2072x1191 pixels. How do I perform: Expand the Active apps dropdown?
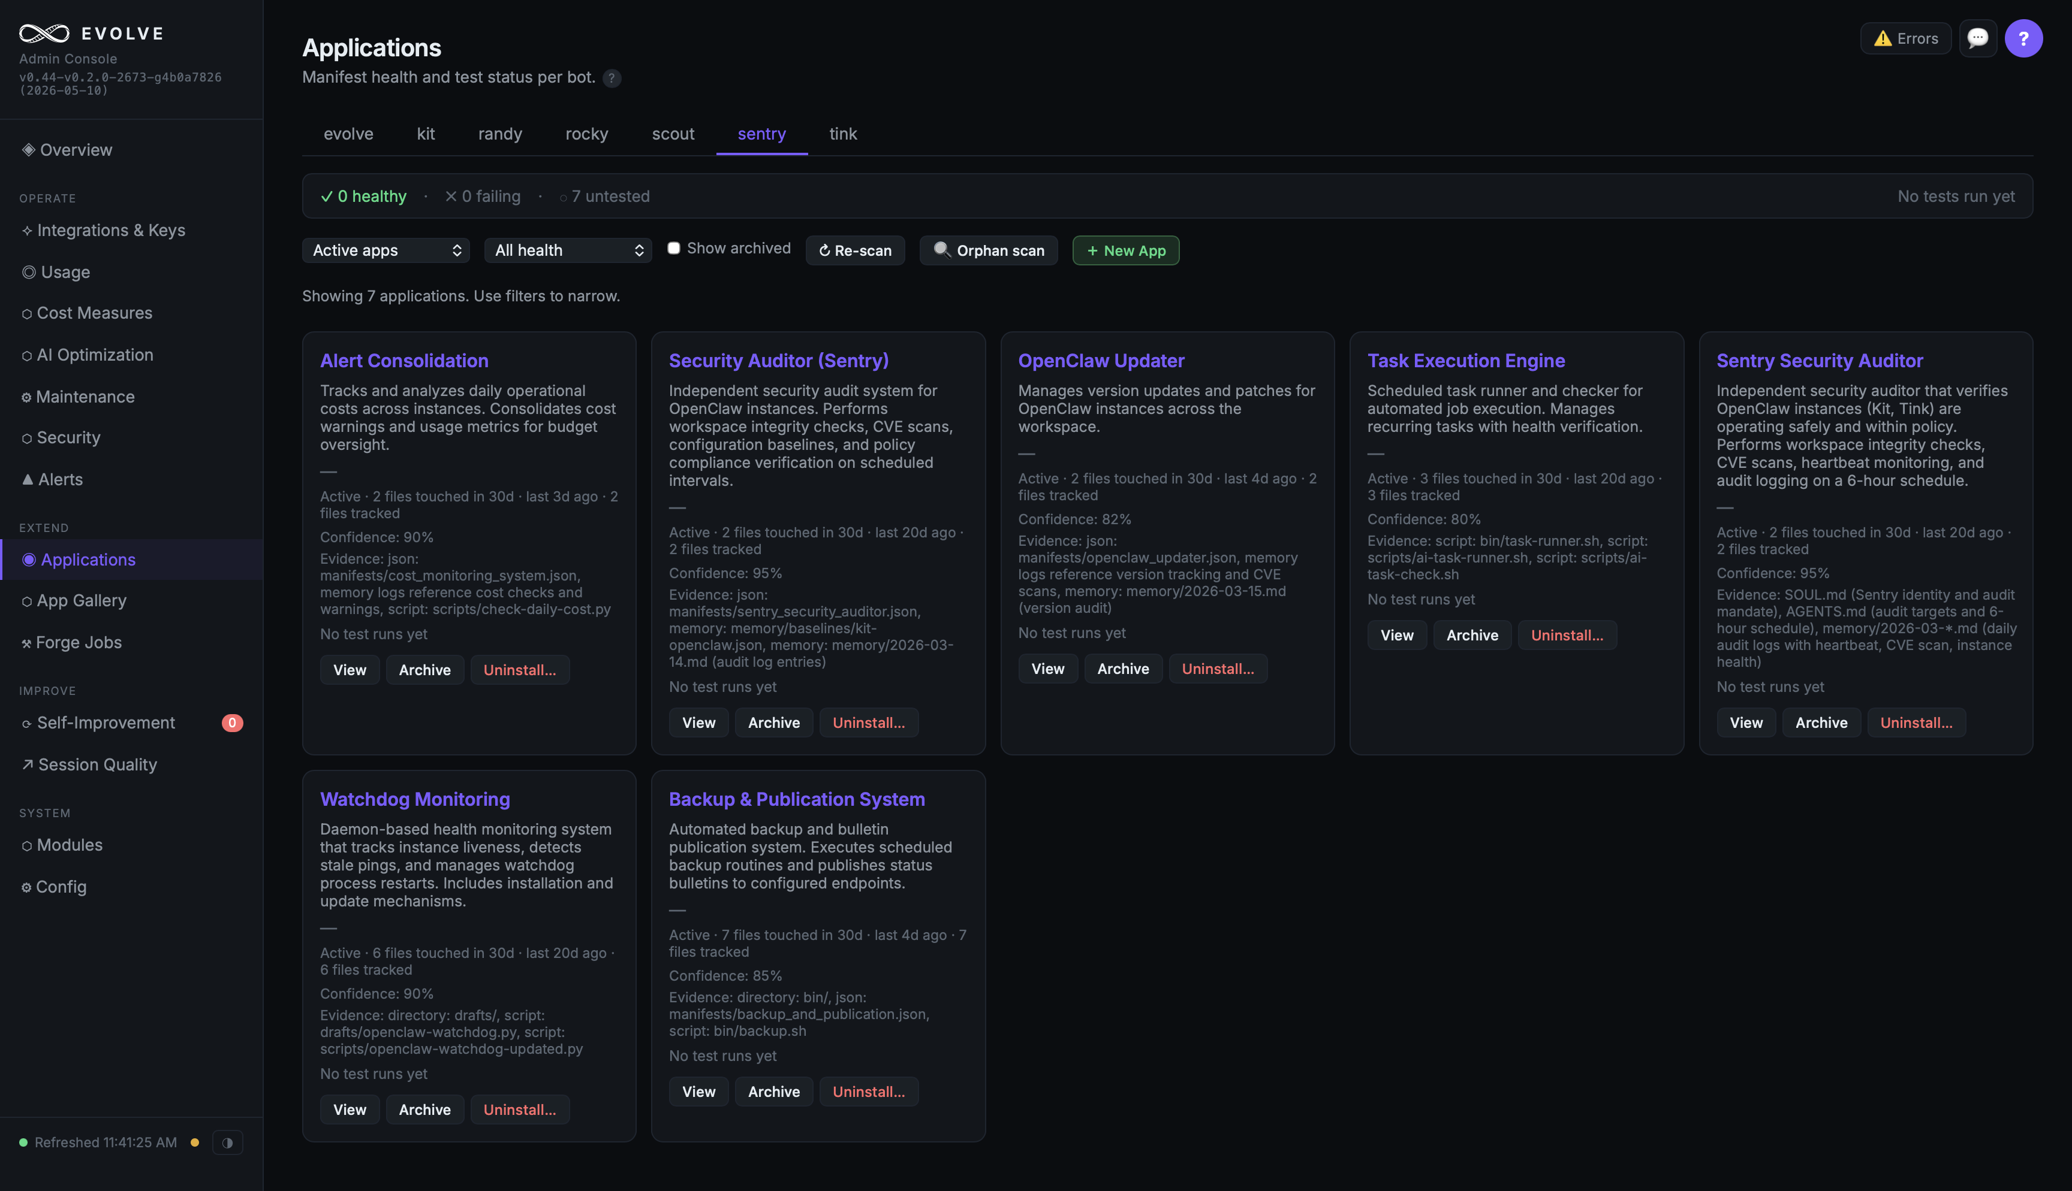coord(386,250)
